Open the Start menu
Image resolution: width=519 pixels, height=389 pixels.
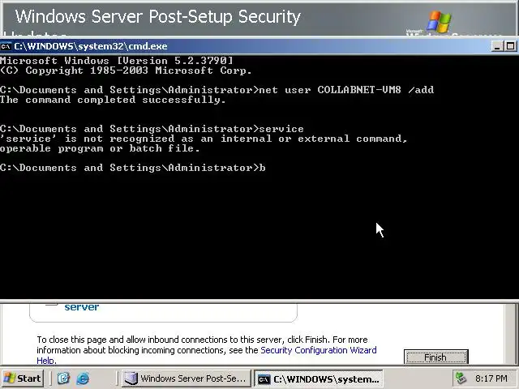23,378
